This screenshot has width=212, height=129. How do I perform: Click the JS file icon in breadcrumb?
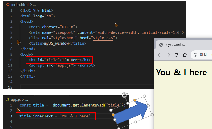click(8, 99)
